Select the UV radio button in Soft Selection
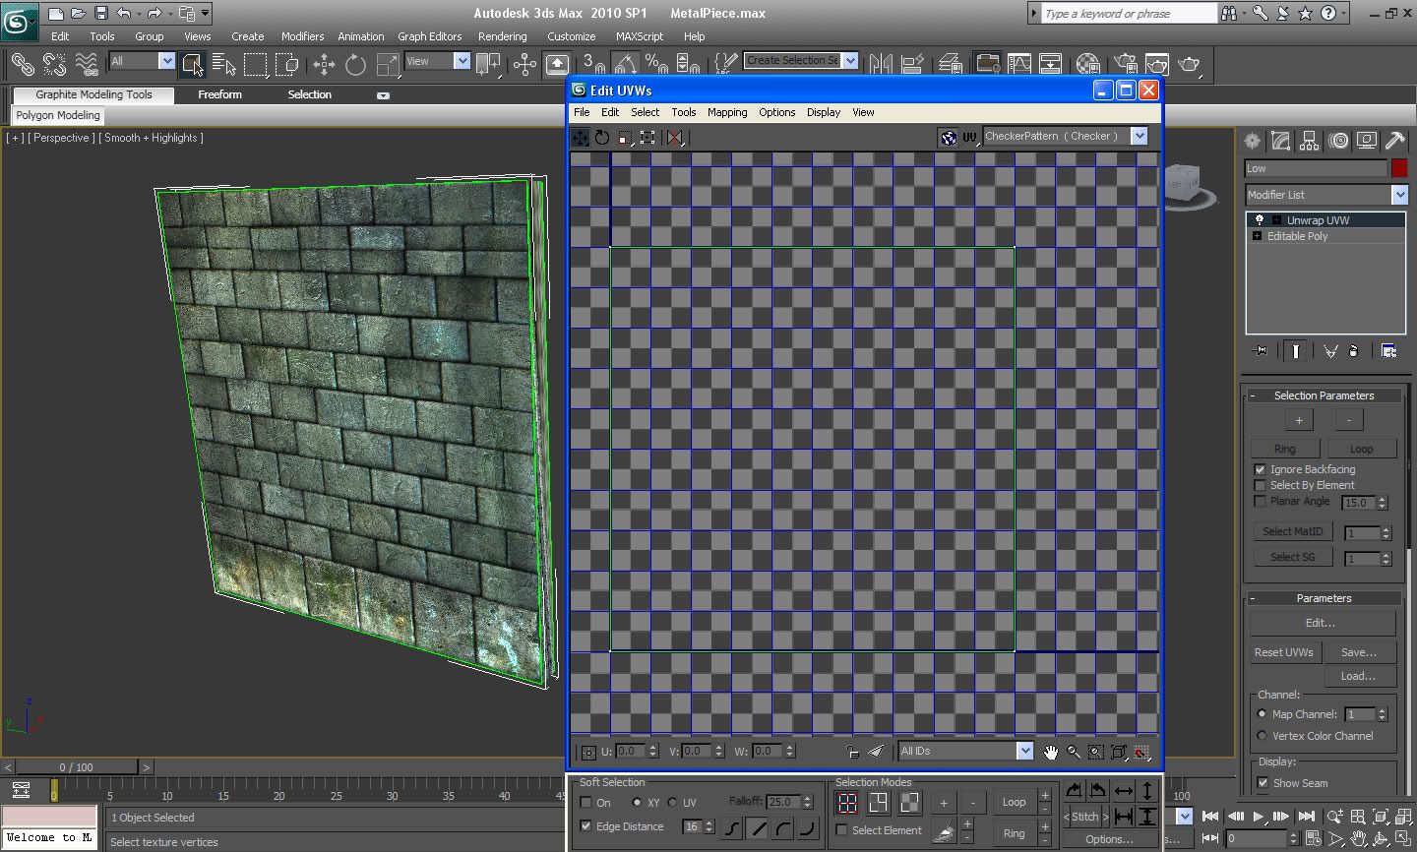1417x852 pixels. (673, 803)
